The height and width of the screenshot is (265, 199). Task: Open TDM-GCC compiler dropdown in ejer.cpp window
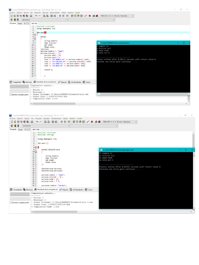[132, 16]
